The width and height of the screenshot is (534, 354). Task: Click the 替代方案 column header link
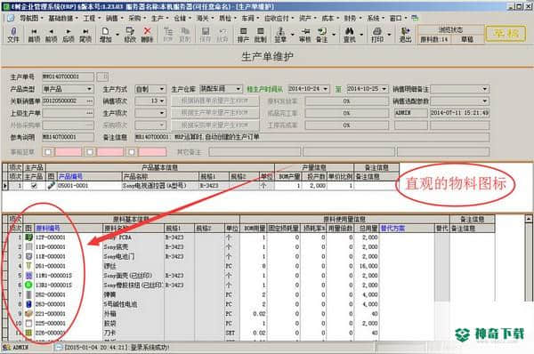click(x=392, y=228)
